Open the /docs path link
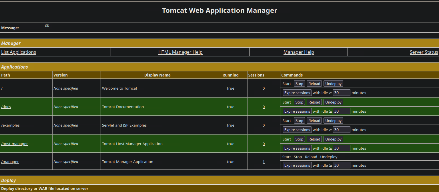This screenshot has width=439, height=192. coord(6,107)
